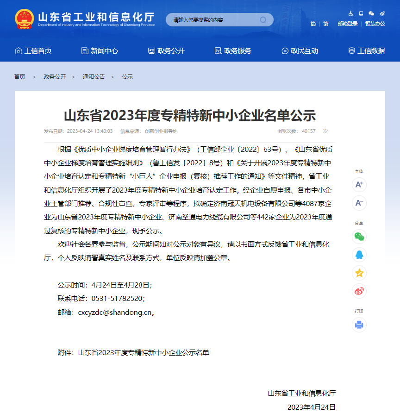Share the article via blue QQ icon
The image size is (400, 419).
tap(359, 255)
